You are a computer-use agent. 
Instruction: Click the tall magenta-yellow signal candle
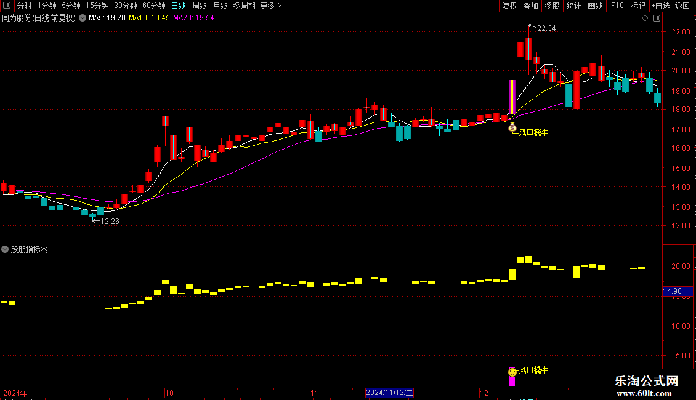click(512, 97)
